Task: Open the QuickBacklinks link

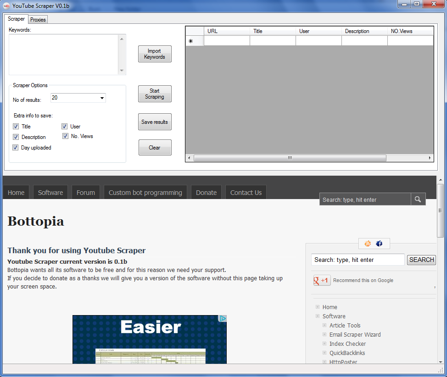Action: tap(347, 353)
